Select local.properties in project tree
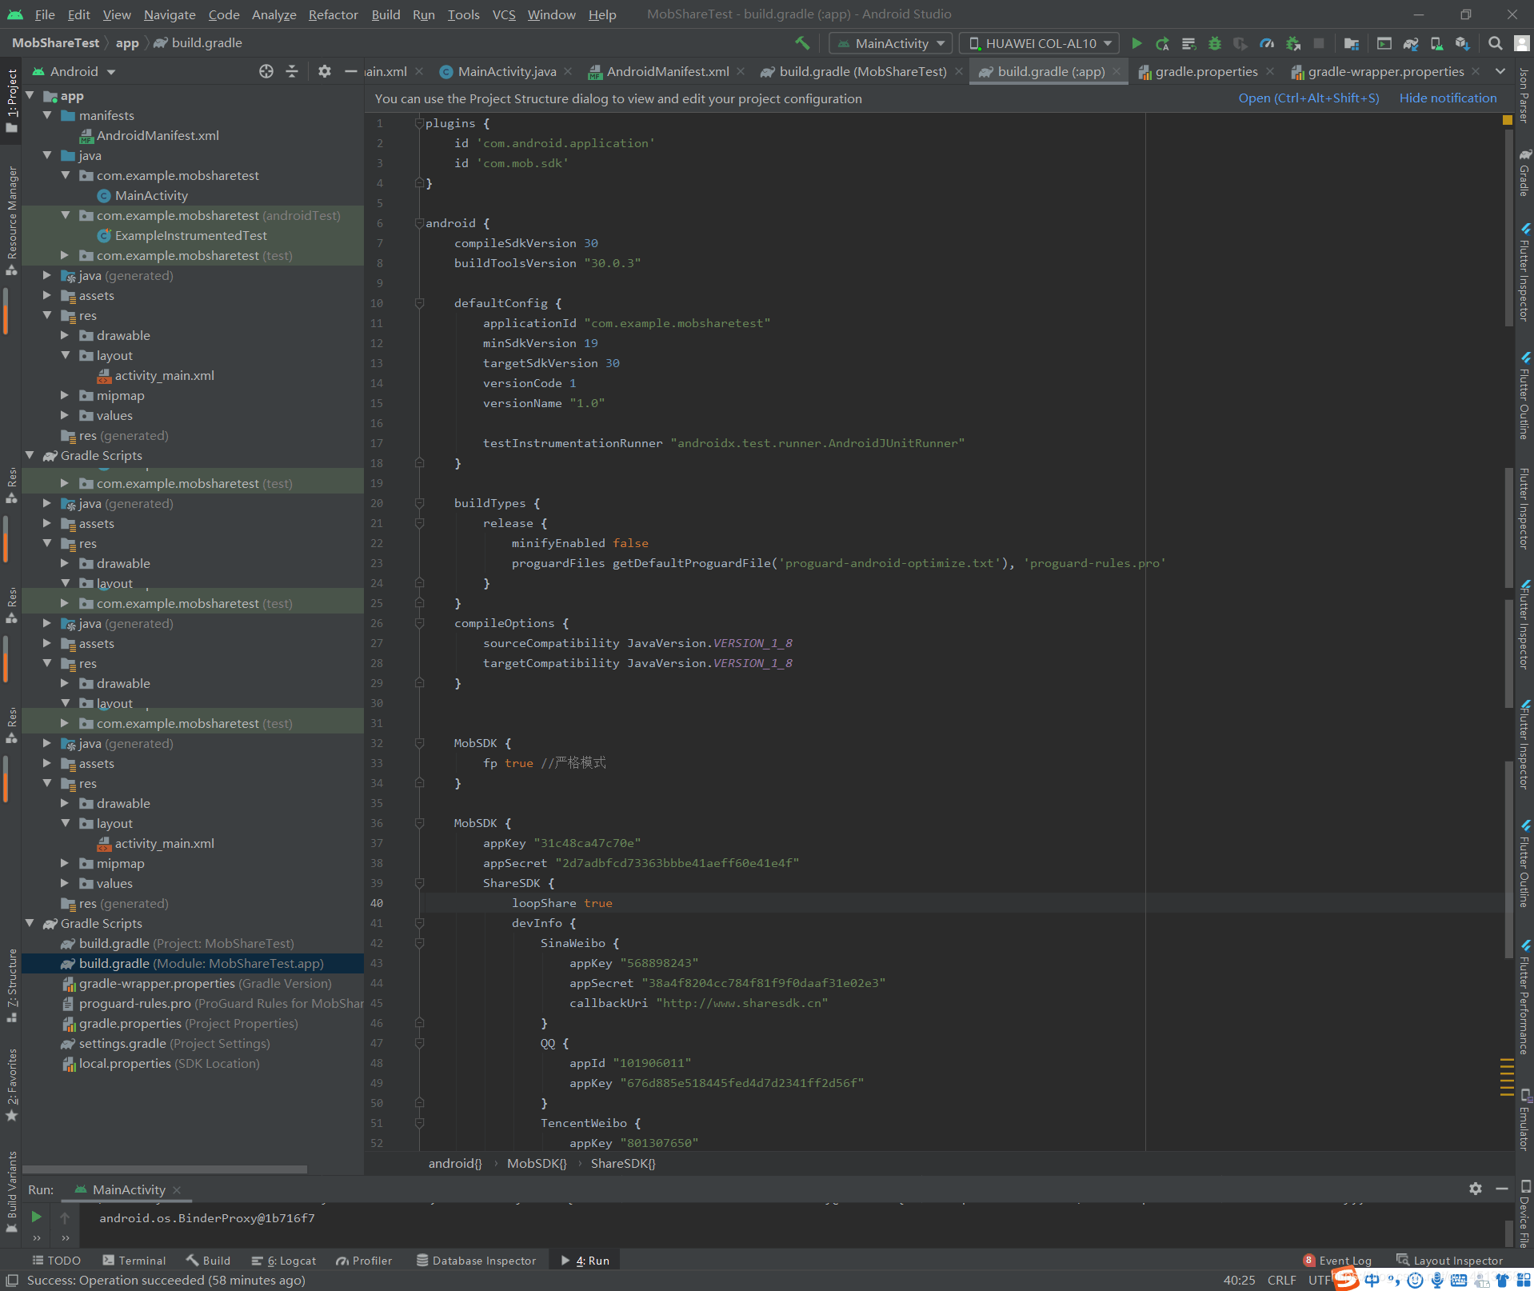 point(125,1063)
